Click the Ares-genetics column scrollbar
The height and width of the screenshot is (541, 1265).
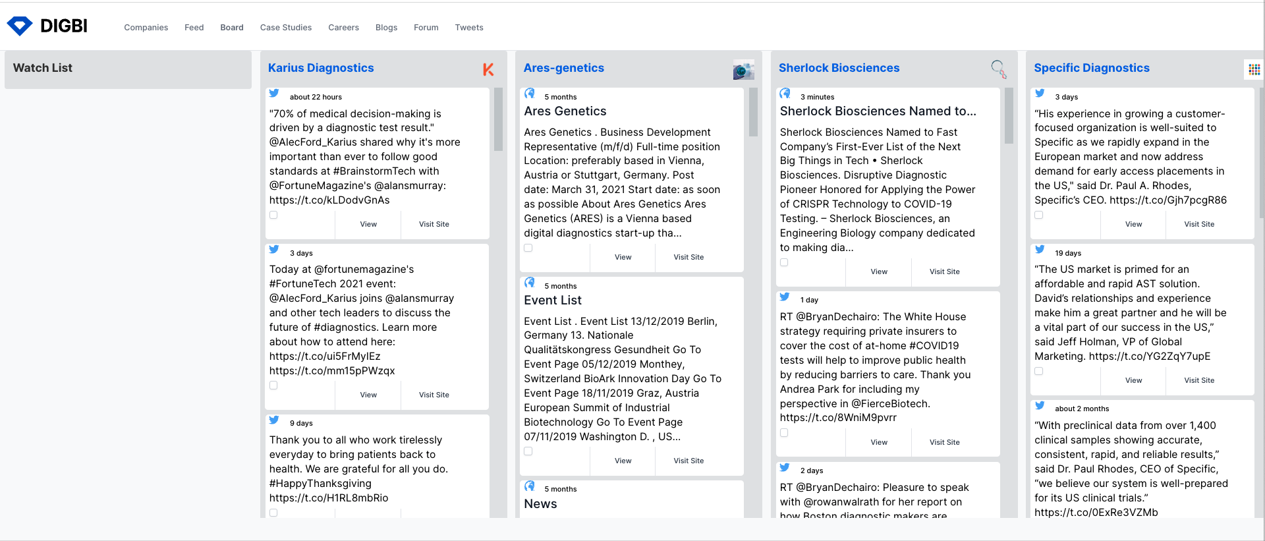click(x=753, y=112)
